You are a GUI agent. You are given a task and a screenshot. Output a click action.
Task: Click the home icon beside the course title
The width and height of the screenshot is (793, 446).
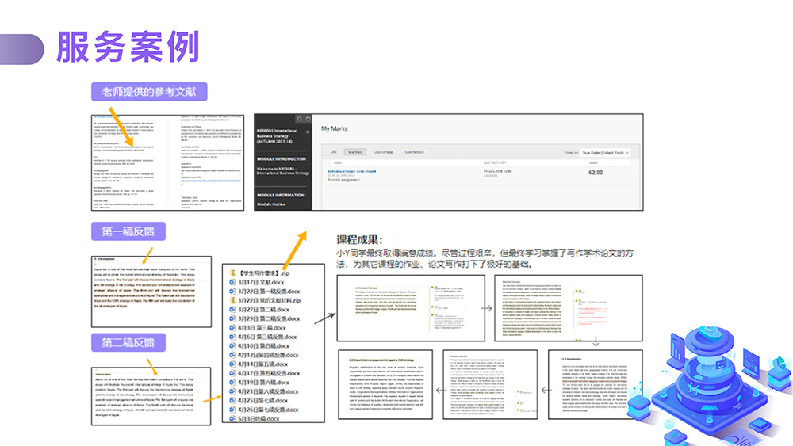tap(308, 132)
